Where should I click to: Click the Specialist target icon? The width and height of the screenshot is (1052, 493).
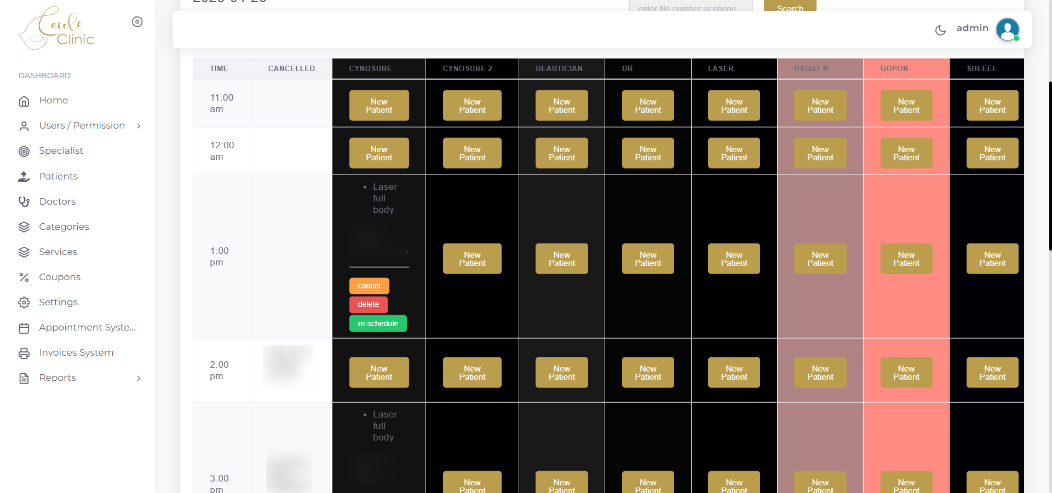(24, 152)
